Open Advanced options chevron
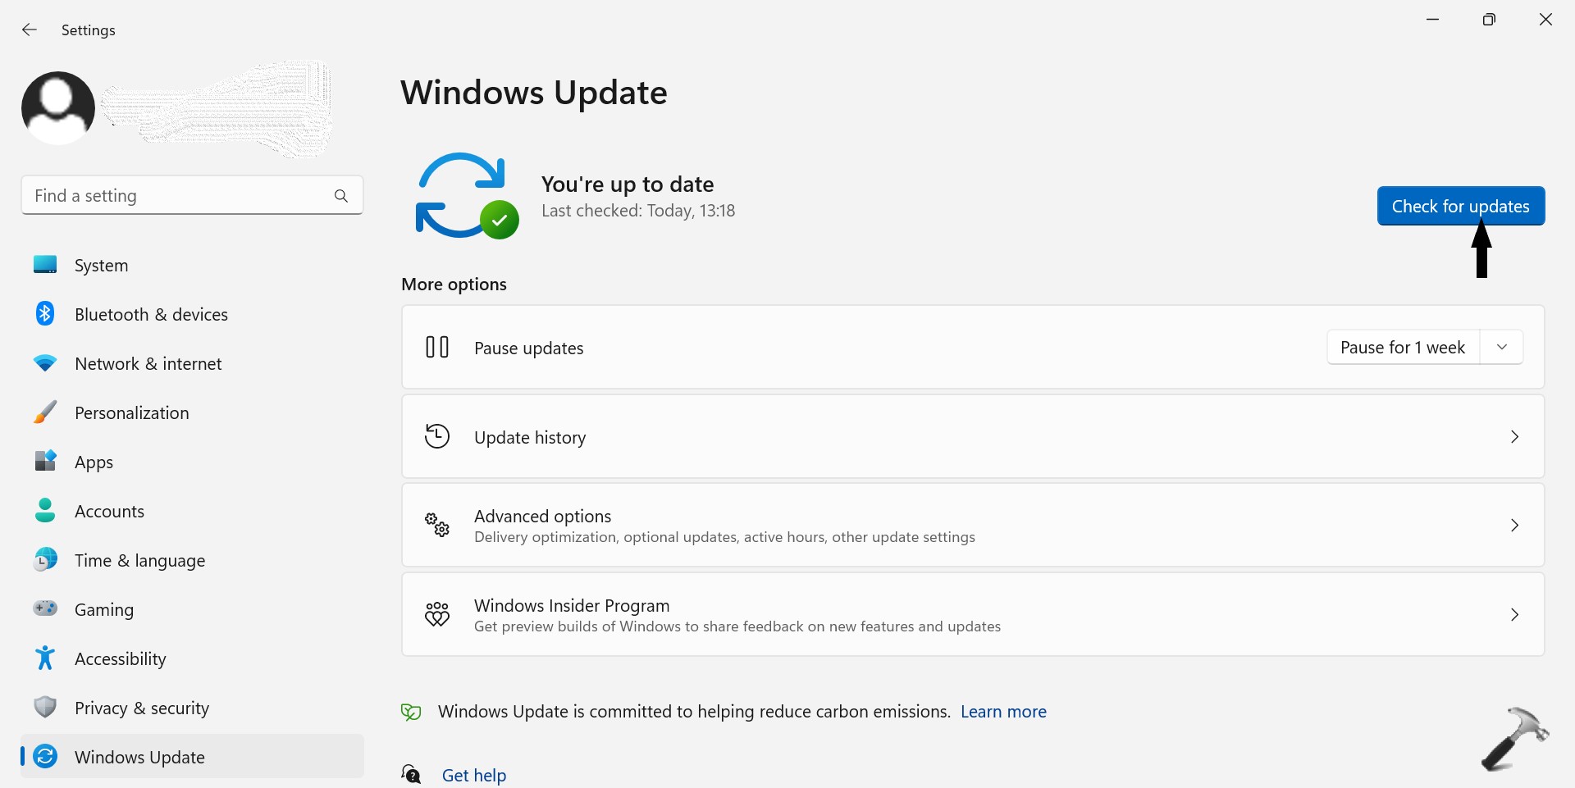 [x=1514, y=526]
